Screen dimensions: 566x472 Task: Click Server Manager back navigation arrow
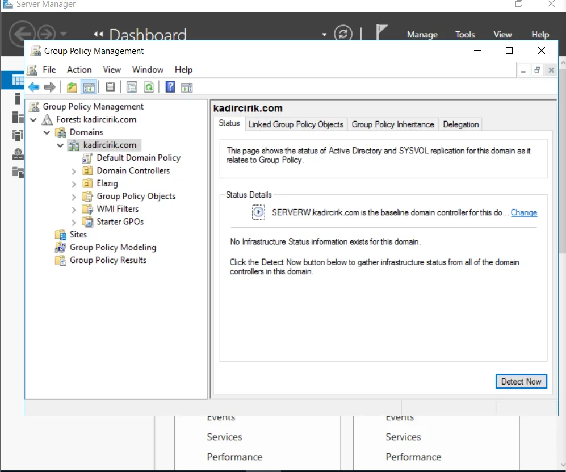tap(22, 34)
